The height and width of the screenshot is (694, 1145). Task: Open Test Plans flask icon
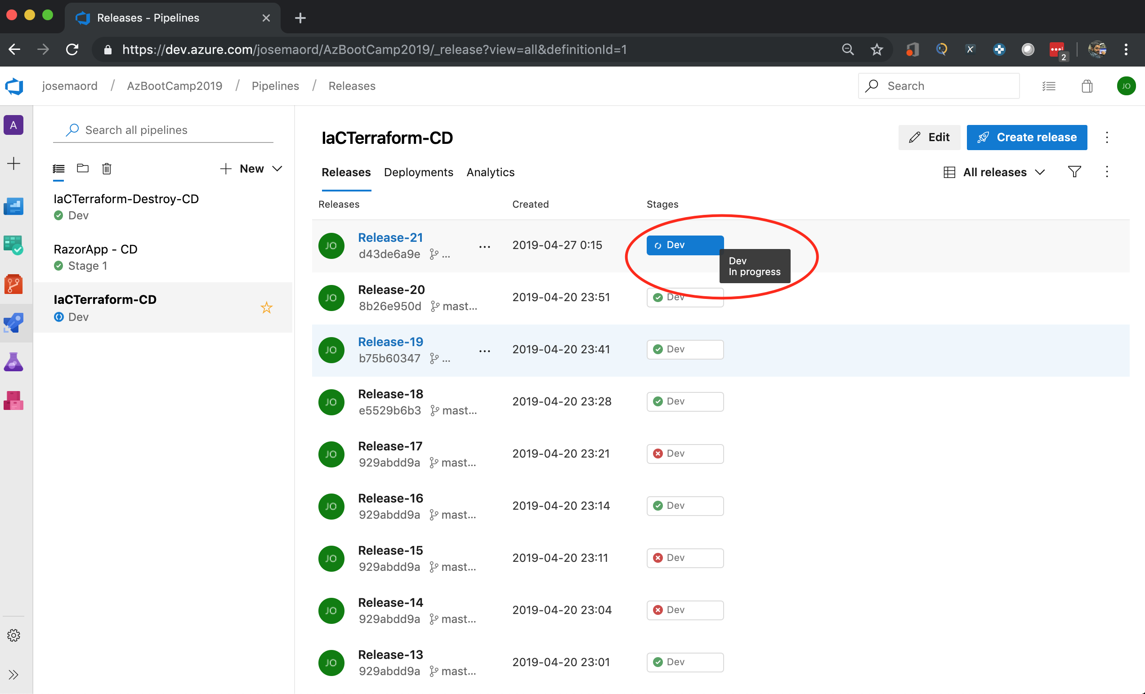[x=13, y=362]
